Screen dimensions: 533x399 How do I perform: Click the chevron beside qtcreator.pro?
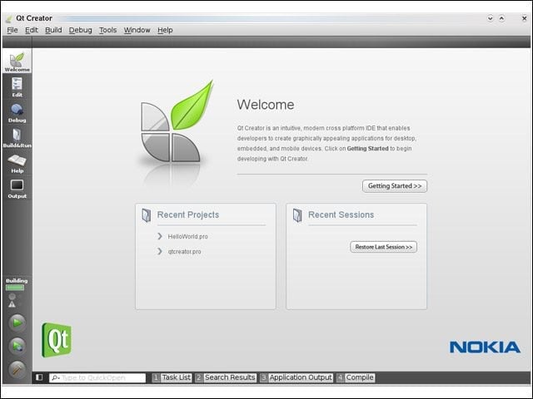point(160,251)
